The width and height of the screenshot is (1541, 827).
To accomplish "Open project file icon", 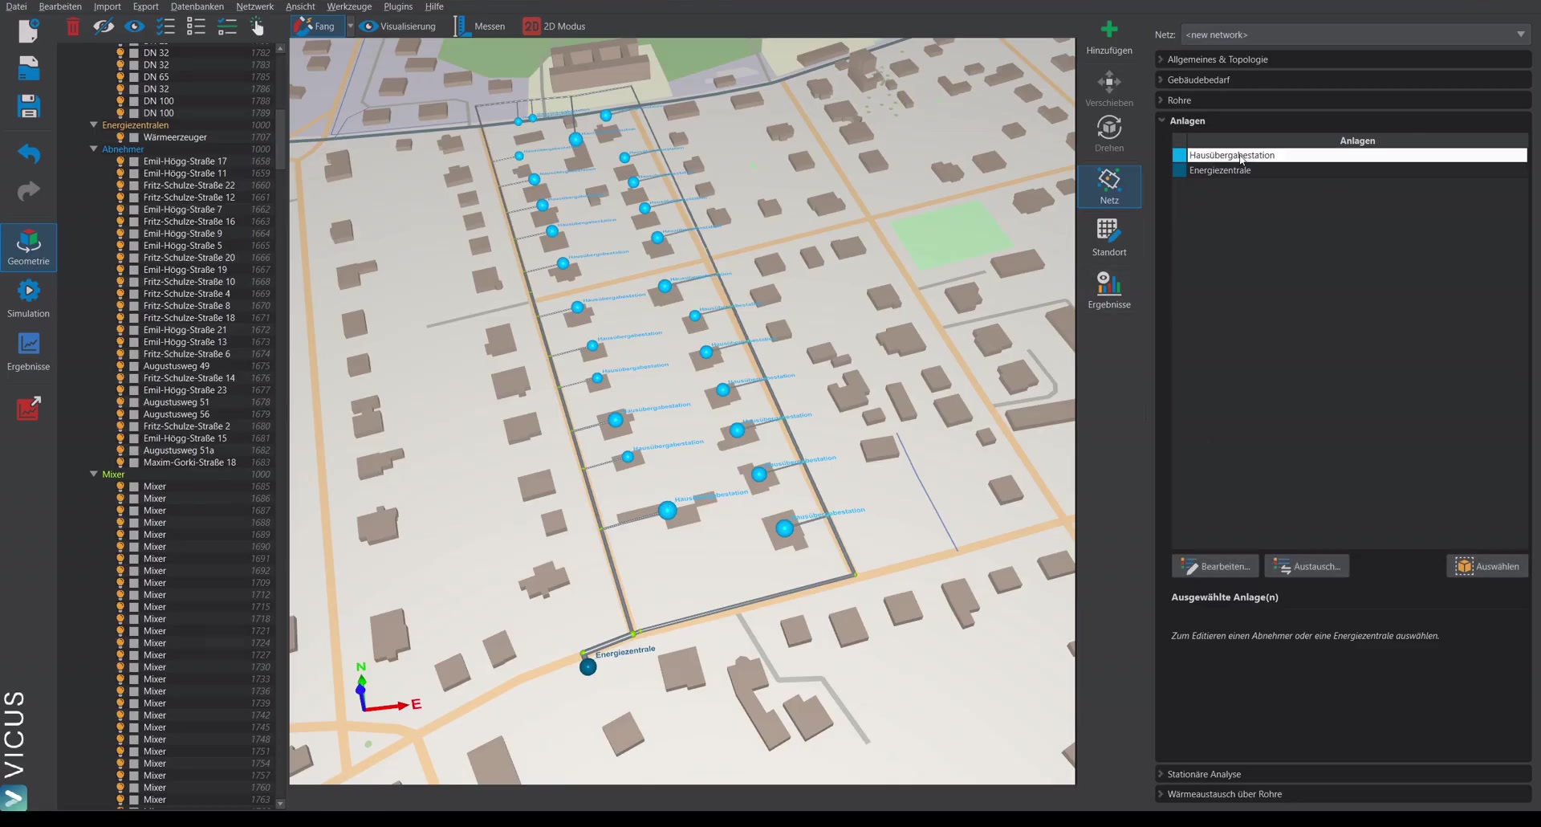I will pyautogui.click(x=29, y=68).
